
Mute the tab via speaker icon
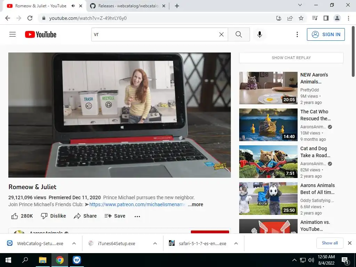(x=73, y=6)
